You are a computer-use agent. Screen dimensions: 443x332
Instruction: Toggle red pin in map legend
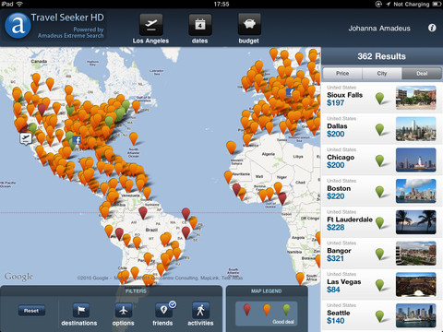[x=247, y=310]
